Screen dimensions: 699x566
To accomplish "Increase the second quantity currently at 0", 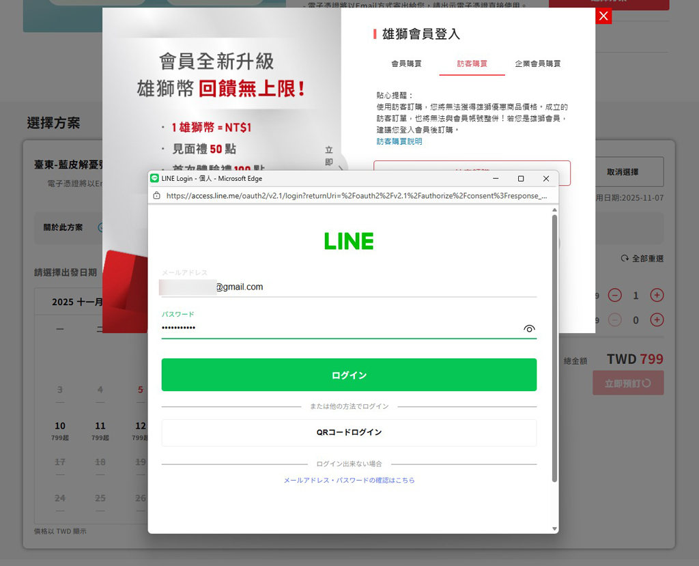I will pos(657,320).
